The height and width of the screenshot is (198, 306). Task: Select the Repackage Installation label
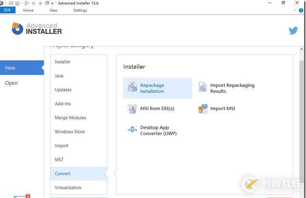point(152,88)
